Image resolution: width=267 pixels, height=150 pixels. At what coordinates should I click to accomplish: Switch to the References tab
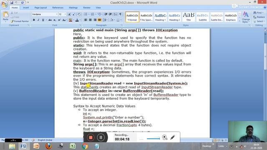click(58, 7)
